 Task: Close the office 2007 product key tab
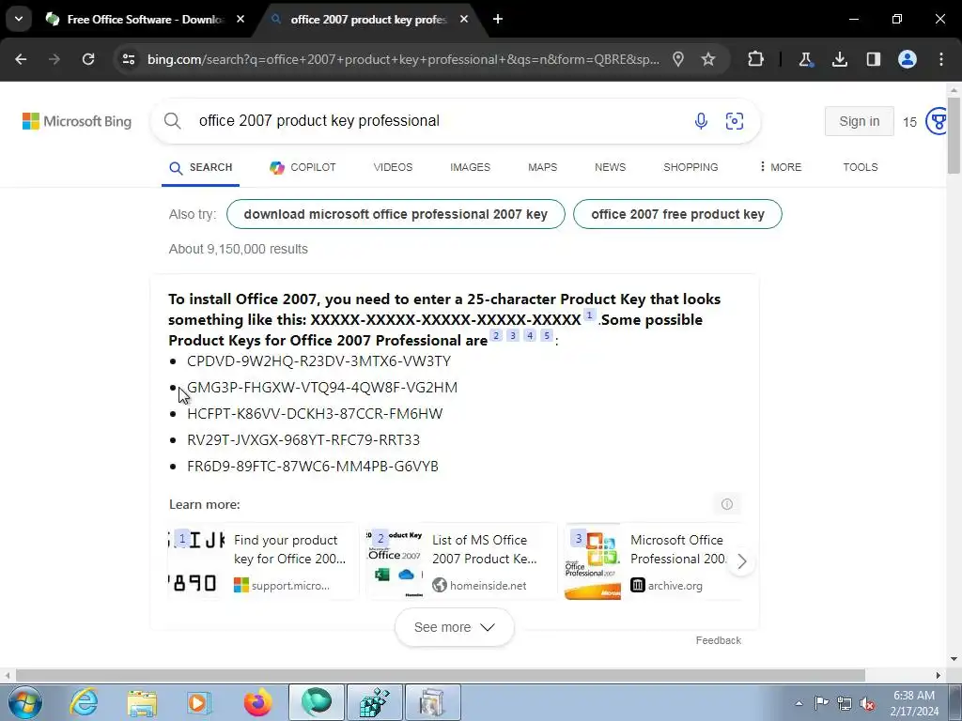coord(464,20)
